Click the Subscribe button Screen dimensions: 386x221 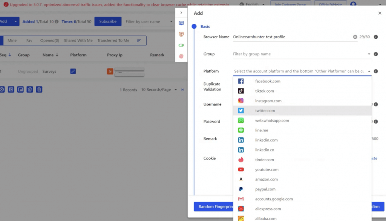108,21
